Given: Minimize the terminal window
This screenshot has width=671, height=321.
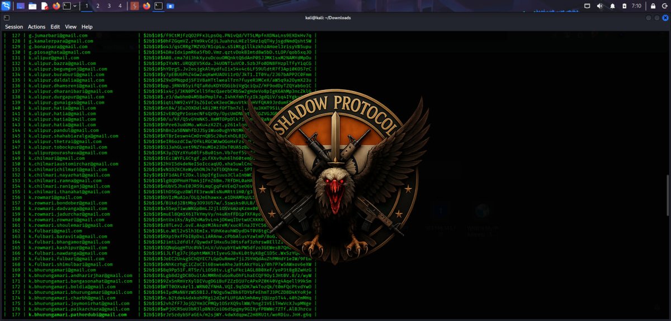Looking at the screenshot, I should 650,17.
